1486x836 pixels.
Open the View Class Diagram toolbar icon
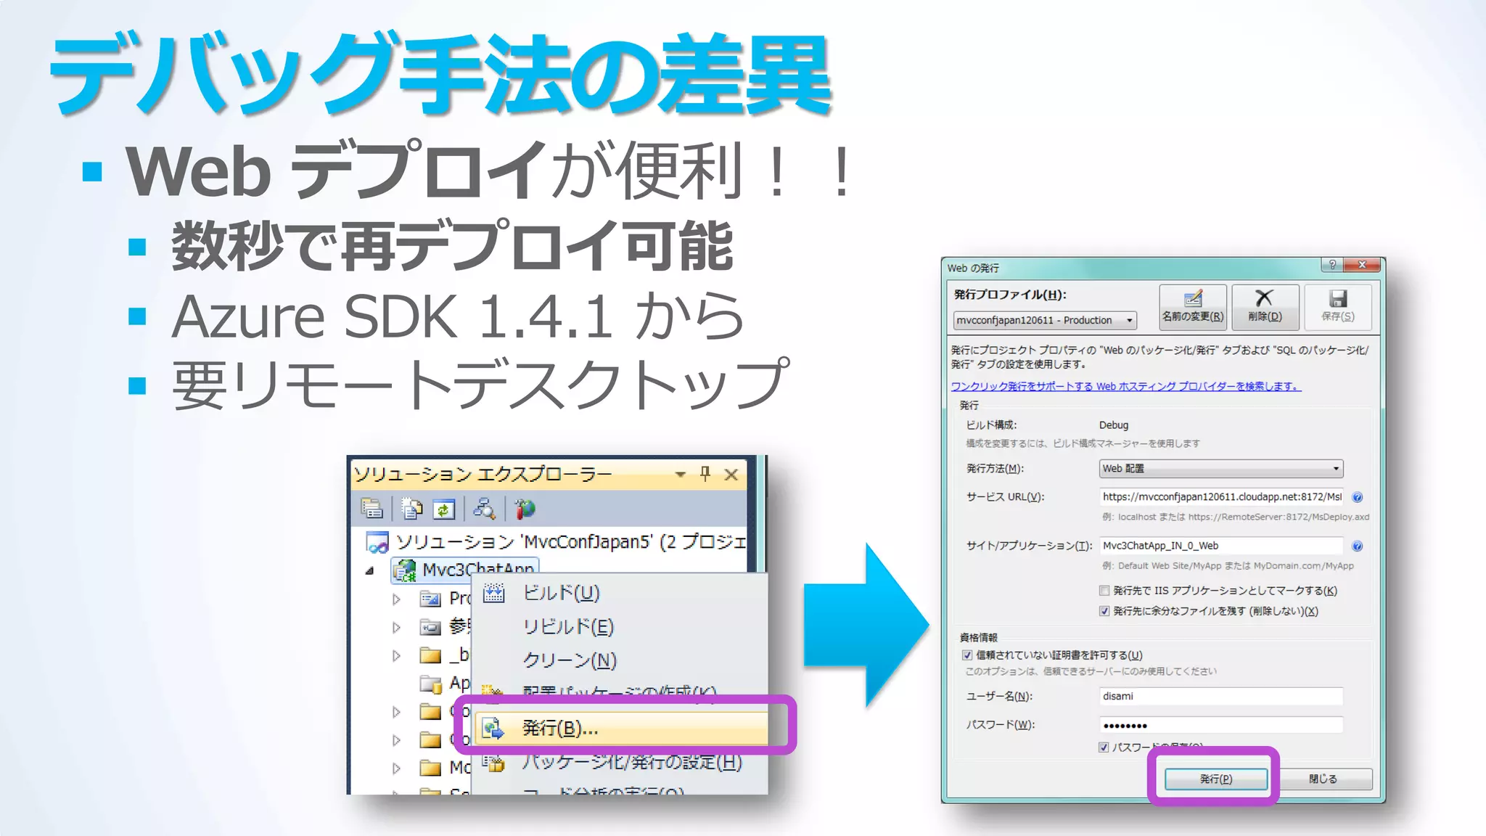[x=483, y=509]
